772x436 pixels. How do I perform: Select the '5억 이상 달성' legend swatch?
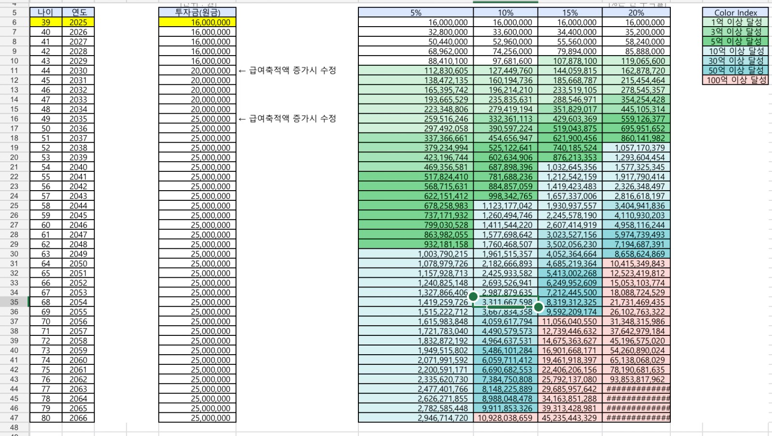click(735, 42)
